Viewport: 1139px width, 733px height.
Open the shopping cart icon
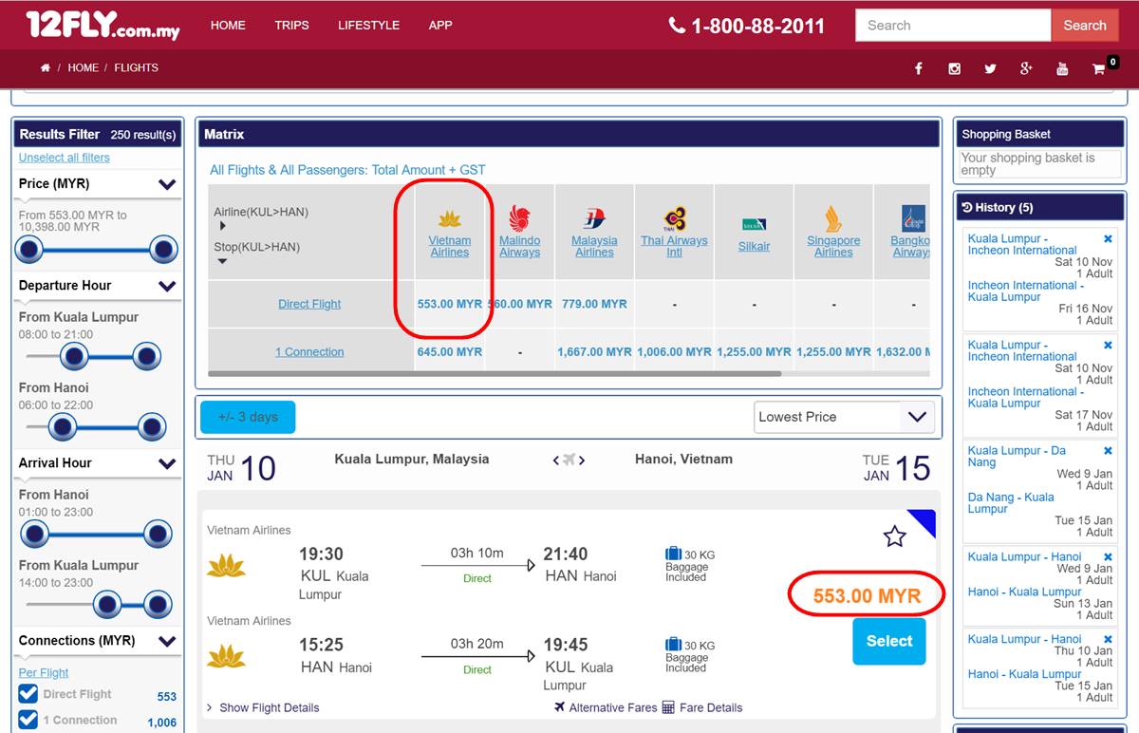point(1099,68)
